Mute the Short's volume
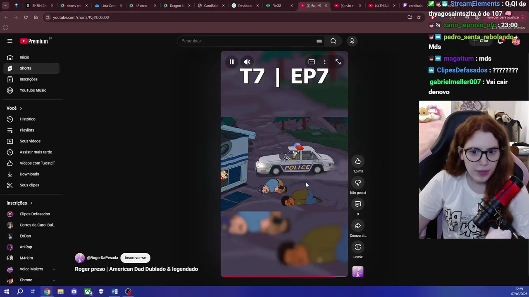 tap(247, 62)
